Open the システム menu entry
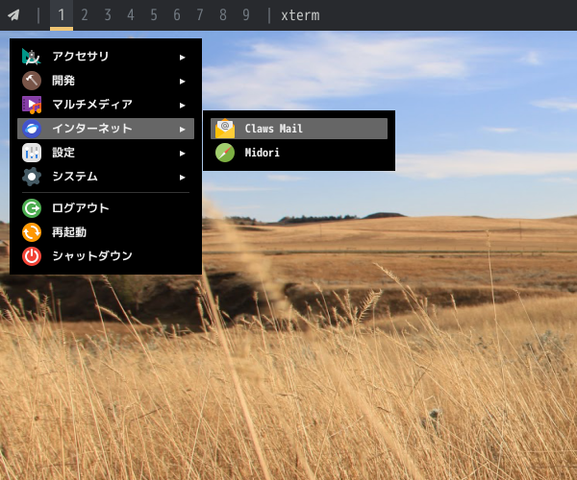The height and width of the screenshot is (480, 577). click(106, 177)
